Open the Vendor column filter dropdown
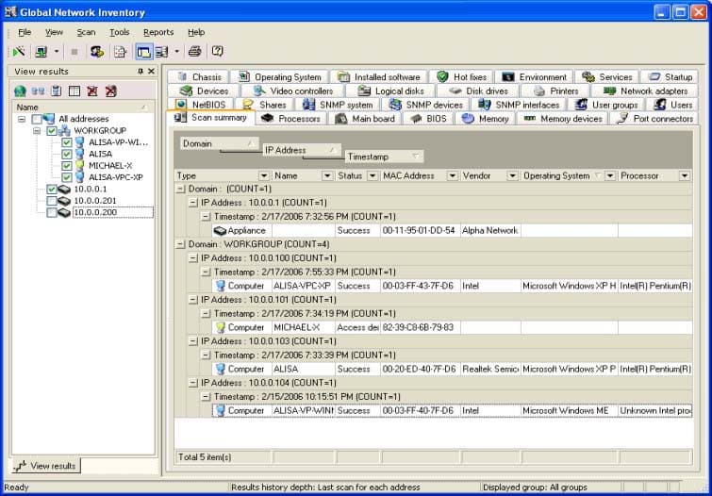The height and width of the screenshot is (496, 712). [x=512, y=175]
